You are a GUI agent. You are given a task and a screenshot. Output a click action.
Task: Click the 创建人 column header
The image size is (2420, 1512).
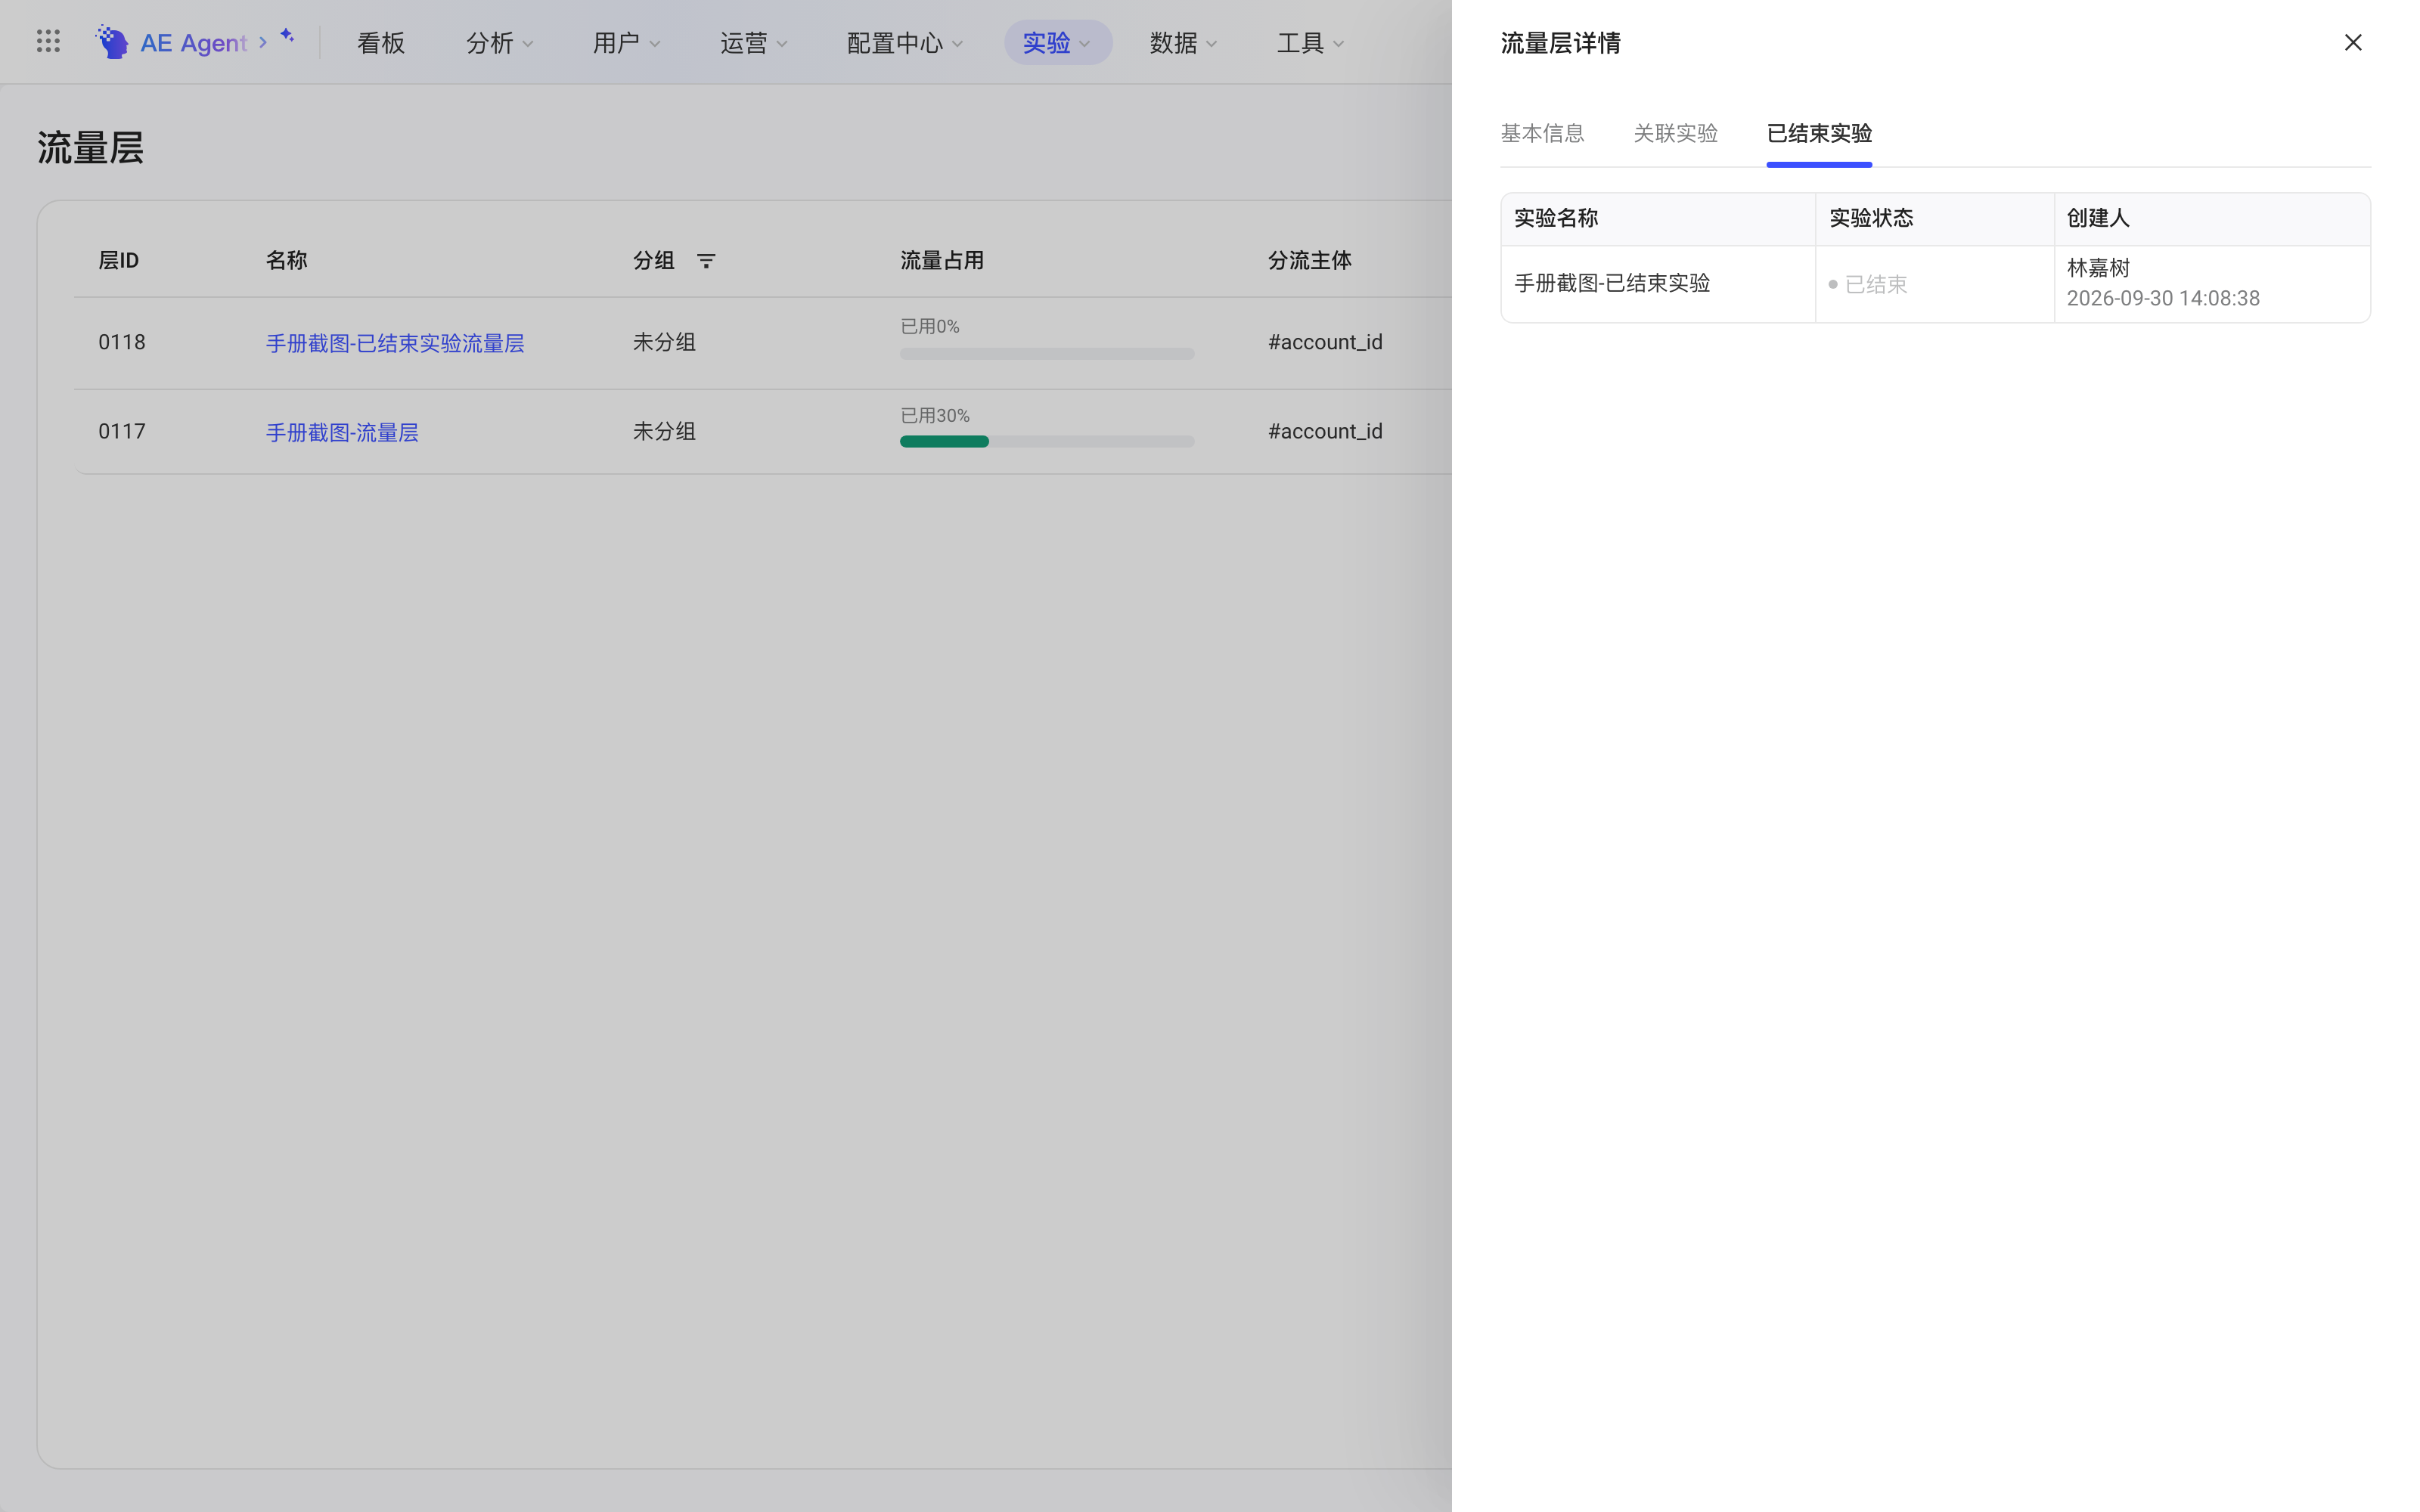(2098, 218)
